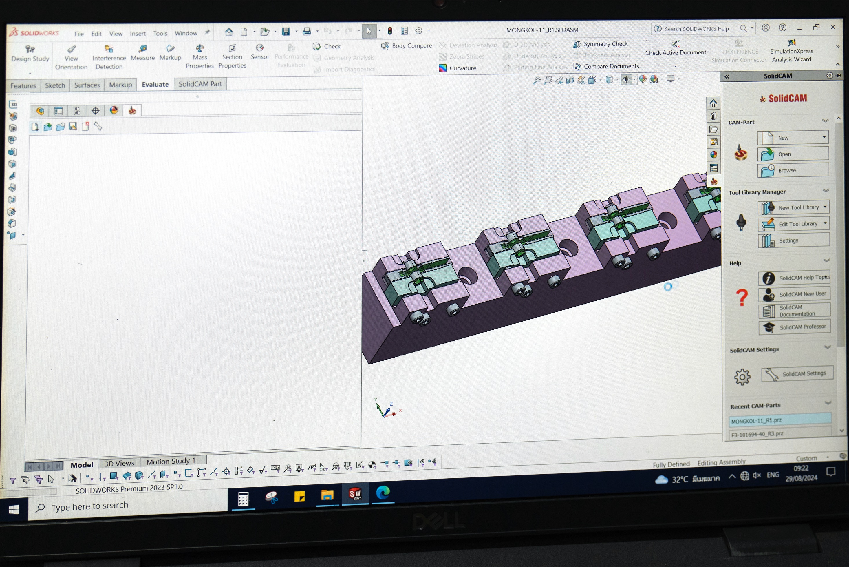Toggle the SolidCAM panel auto-hide pin
Screen dimensions: 849x567
tap(839, 75)
